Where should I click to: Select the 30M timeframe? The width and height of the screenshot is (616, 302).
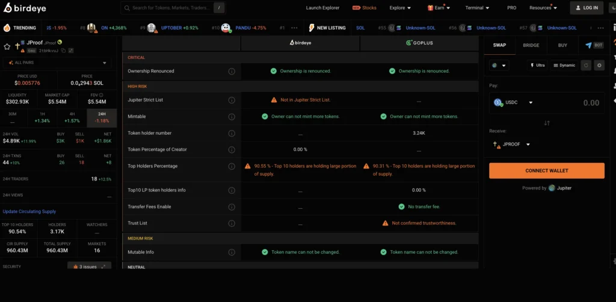13,118
